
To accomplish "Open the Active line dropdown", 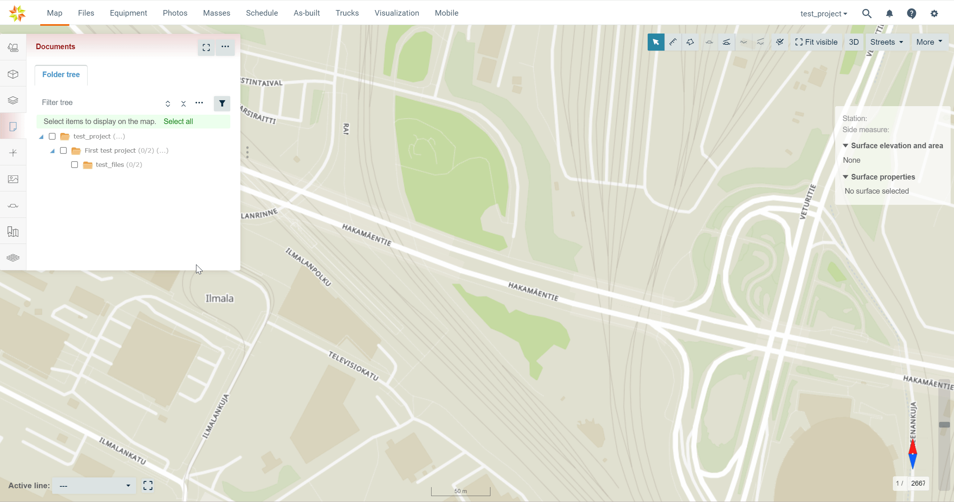I will tap(94, 486).
